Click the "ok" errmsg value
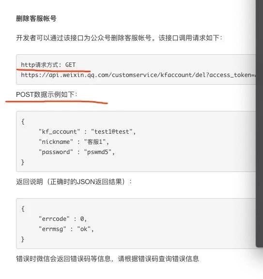This screenshot has height=279, width=263. 84,229
